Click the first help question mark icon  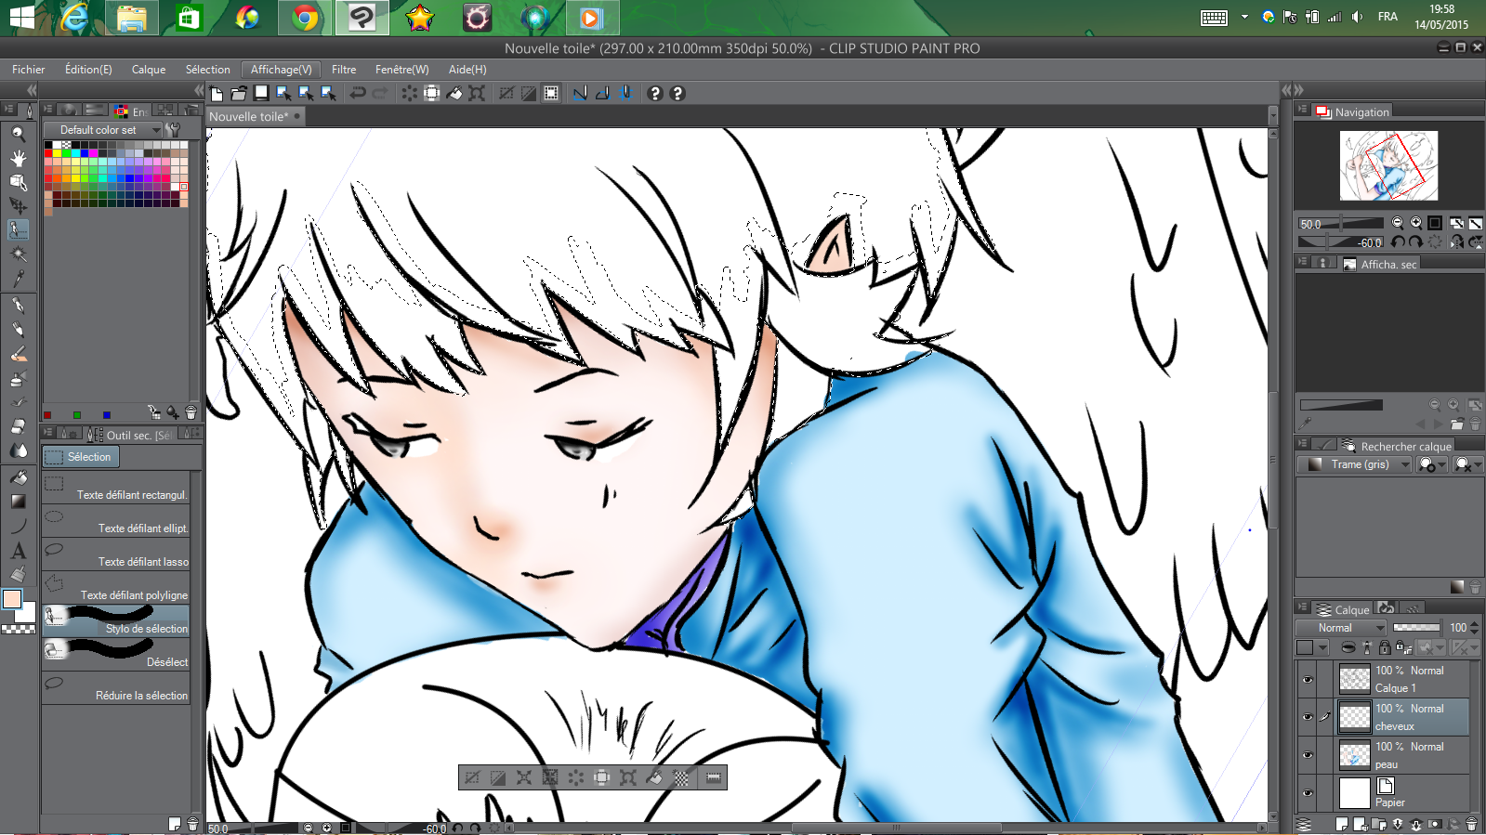pos(655,93)
